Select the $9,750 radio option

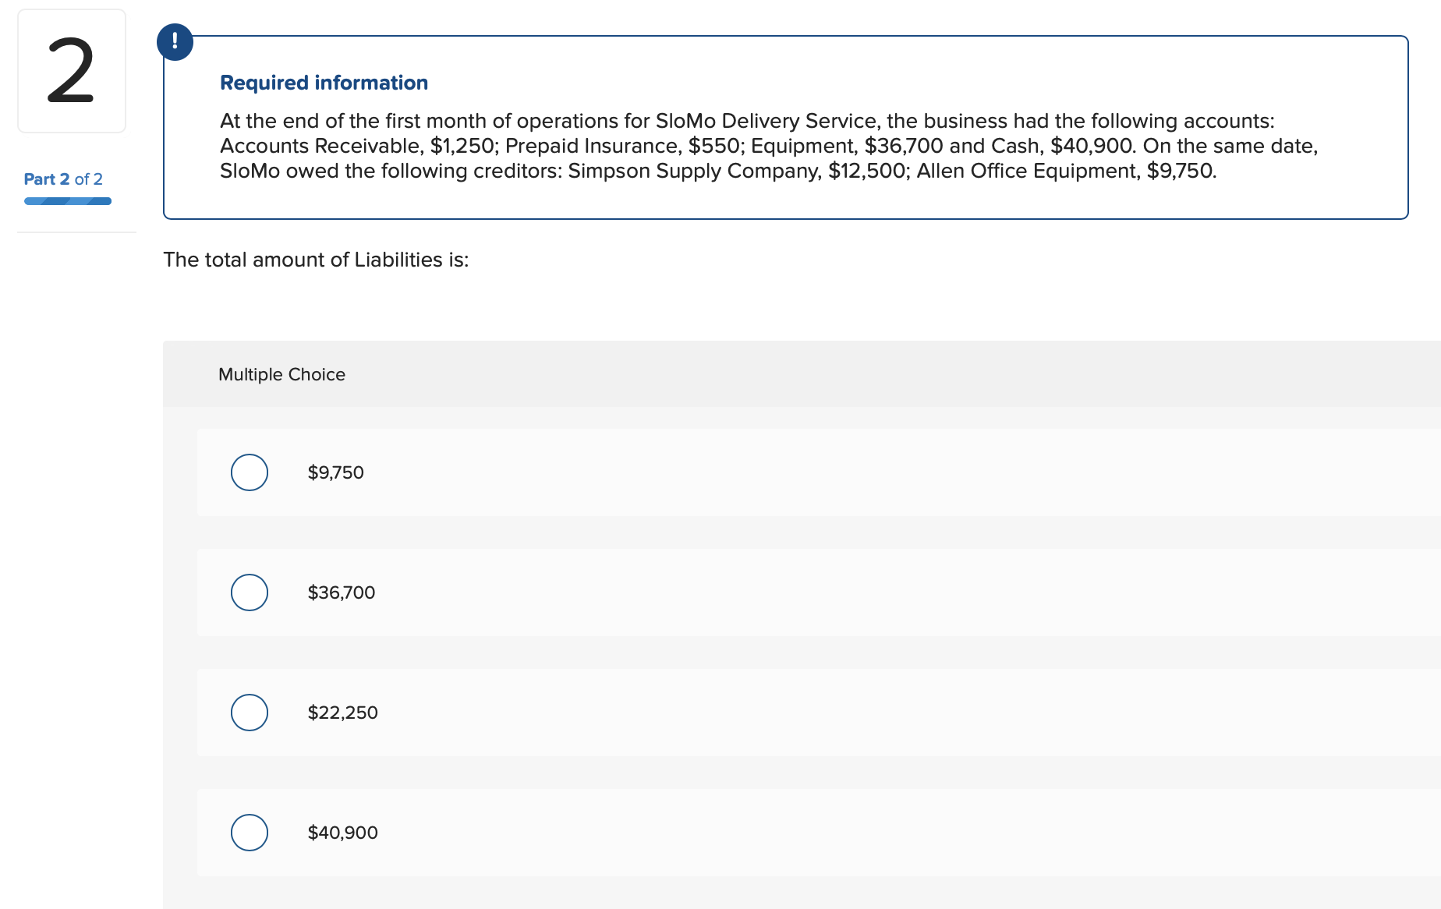coord(250,472)
